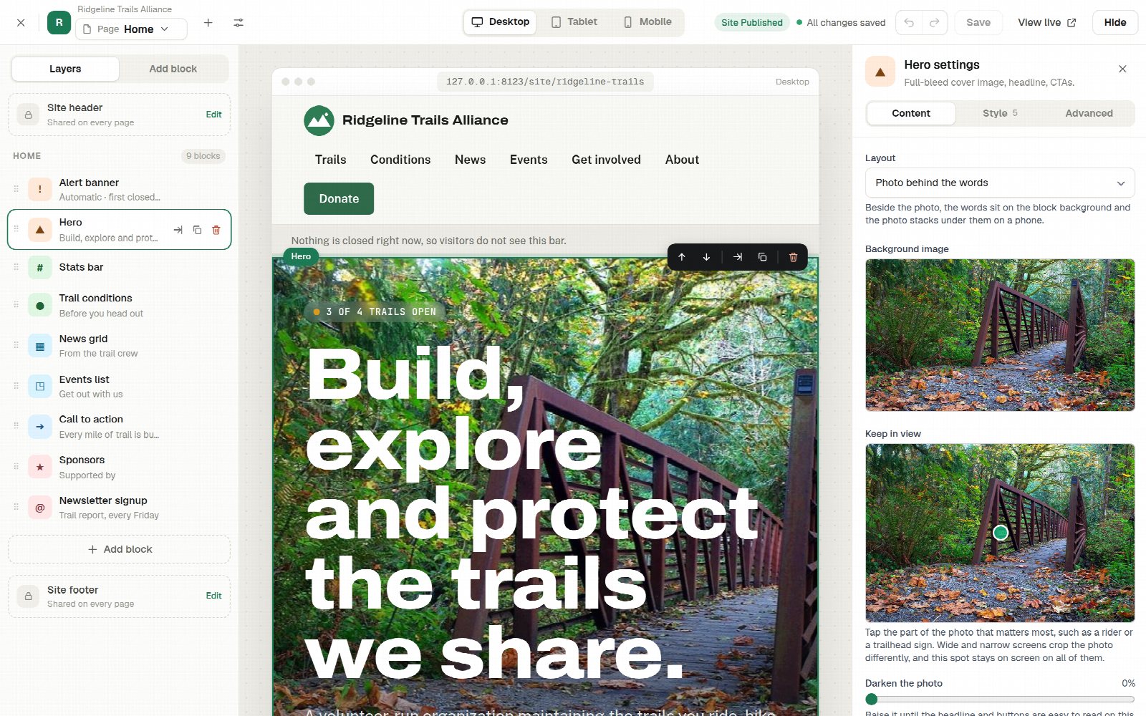Close the Hero settings panel
The image size is (1146, 716).
click(1122, 69)
